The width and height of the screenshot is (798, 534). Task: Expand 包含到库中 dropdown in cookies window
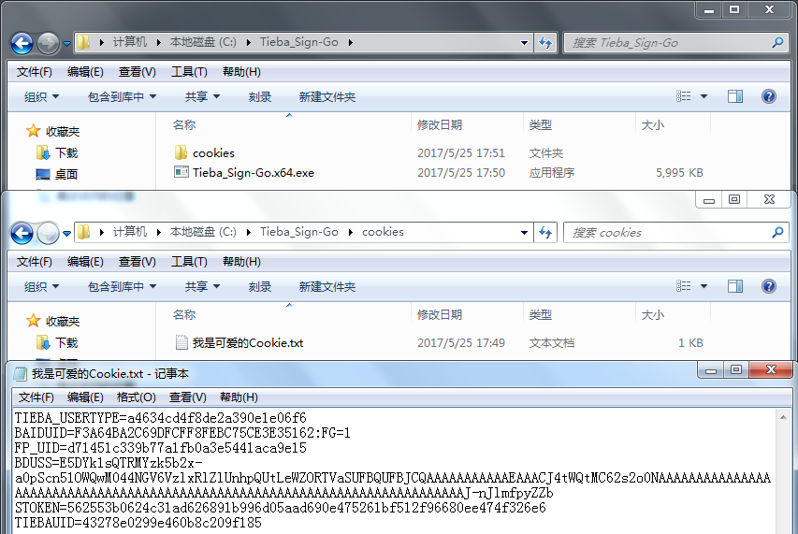[x=122, y=287]
